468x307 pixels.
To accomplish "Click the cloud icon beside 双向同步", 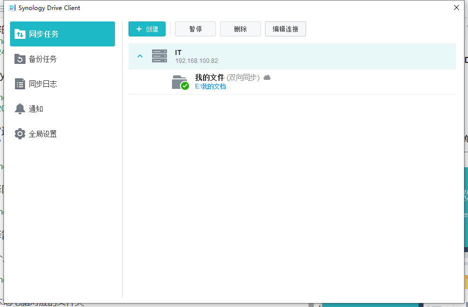I will [267, 77].
